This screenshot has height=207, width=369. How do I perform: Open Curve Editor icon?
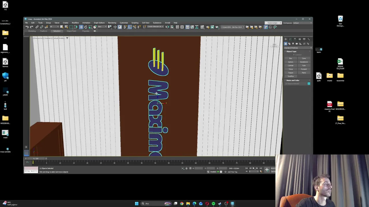click(x=192, y=27)
